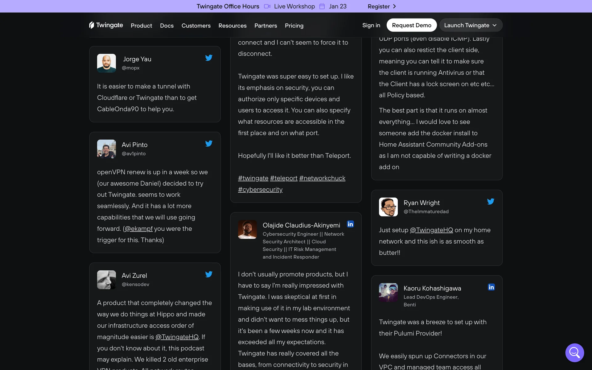Click Twitter icon on Jorge Yau's card
The image size is (592, 370).
tap(209, 58)
